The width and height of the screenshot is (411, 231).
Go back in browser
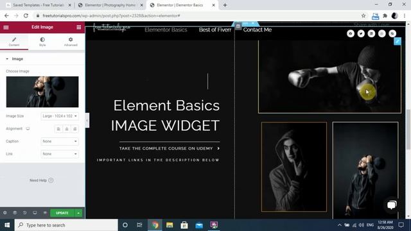click(6, 15)
